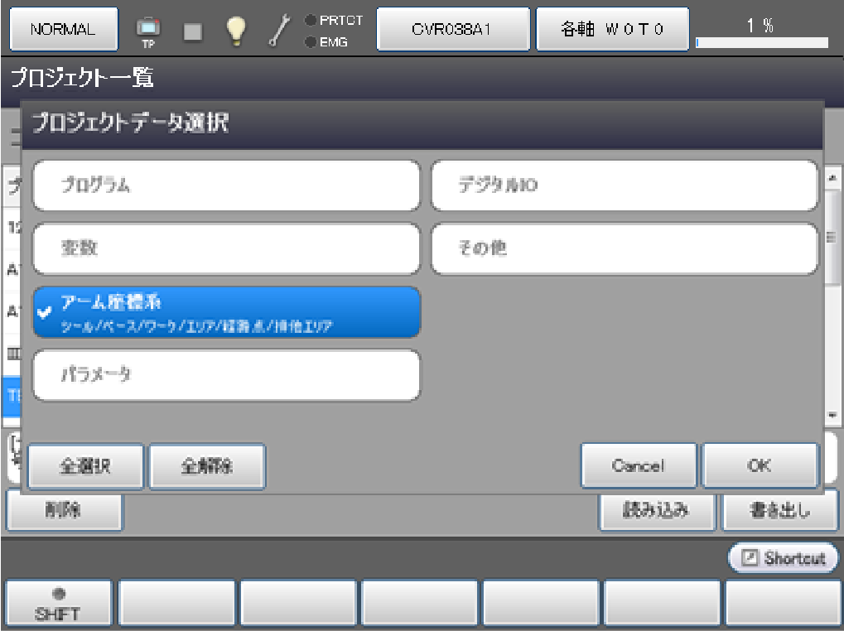Screen dimensions: 844x631
Task: Enable the 変数 data option
Action: 226,248
